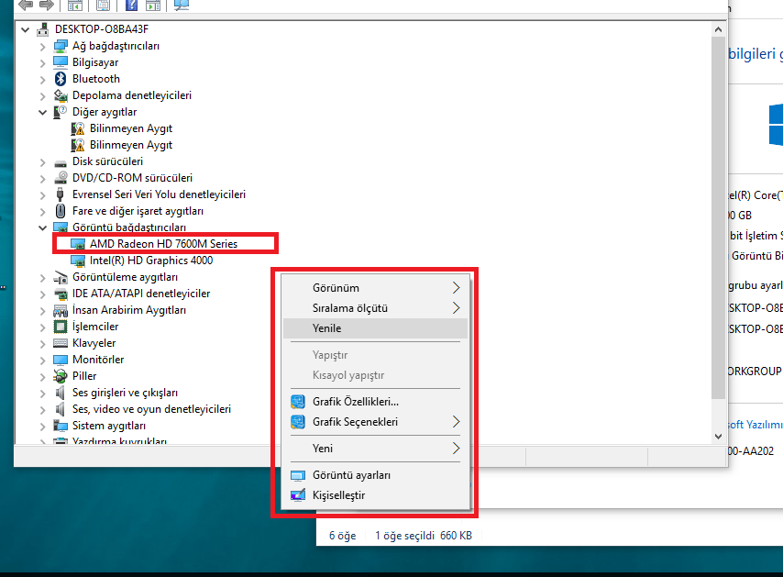Click the Bluetooth symbol icon
783x577 pixels.
(x=61, y=79)
